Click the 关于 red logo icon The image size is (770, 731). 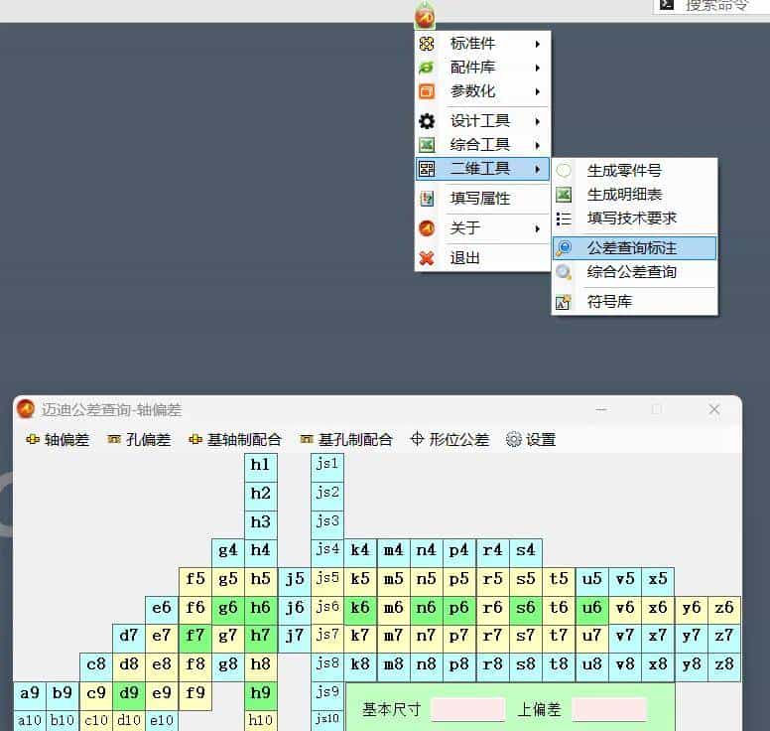point(427,228)
